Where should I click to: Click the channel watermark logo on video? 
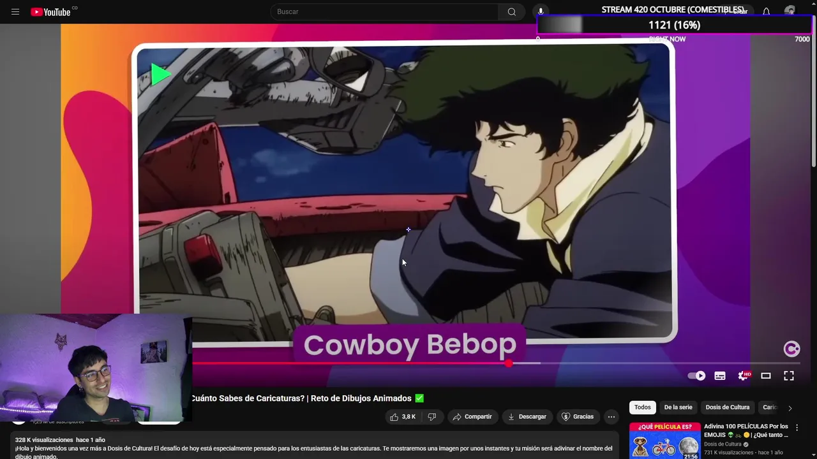click(791, 349)
